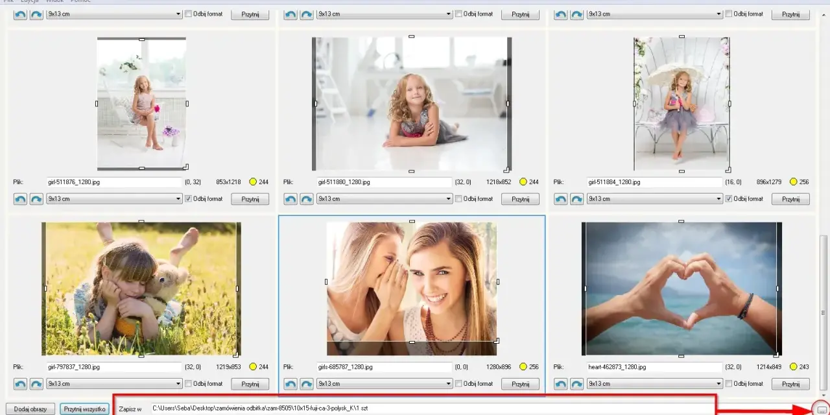This screenshot has height=415, width=830.
Task: Rotate girl-511880_1280.jpg to the left
Action: point(290,199)
